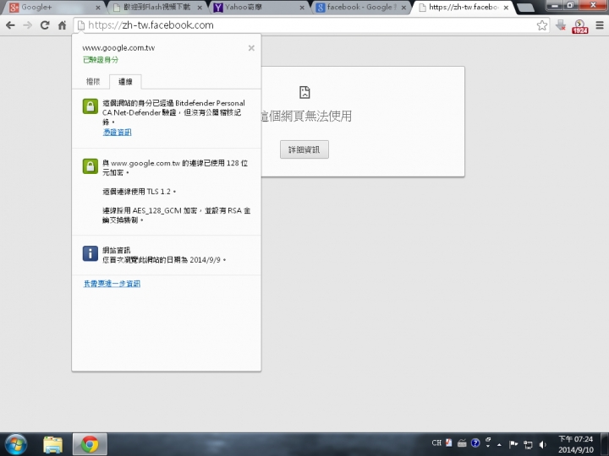609x456 pixels.
Task: Open the Windows Start menu
Action: [16, 444]
